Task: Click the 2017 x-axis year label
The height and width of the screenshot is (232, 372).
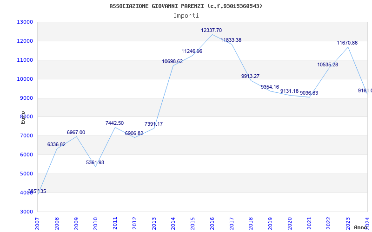Action: tap(232, 223)
